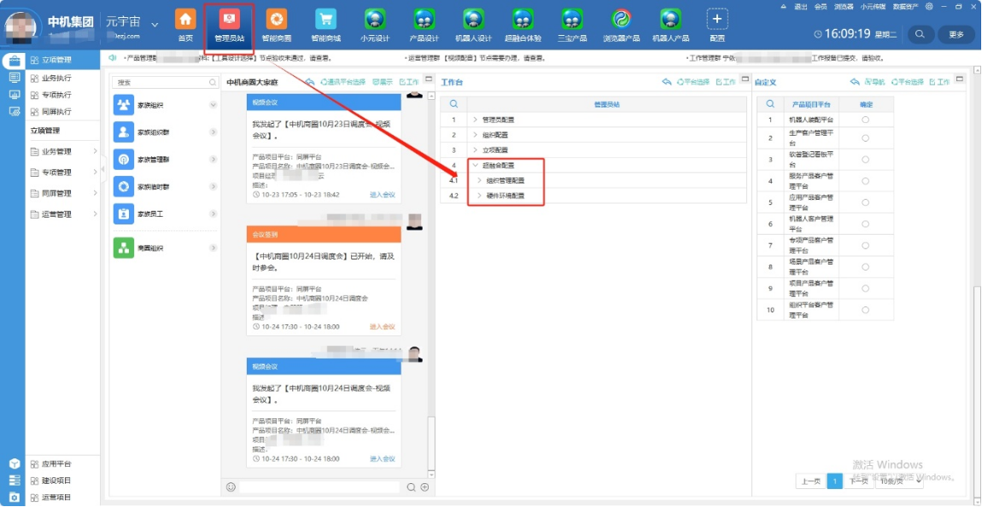
Task: Collapse the 超融合配置 tree node
Action: point(476,166)
